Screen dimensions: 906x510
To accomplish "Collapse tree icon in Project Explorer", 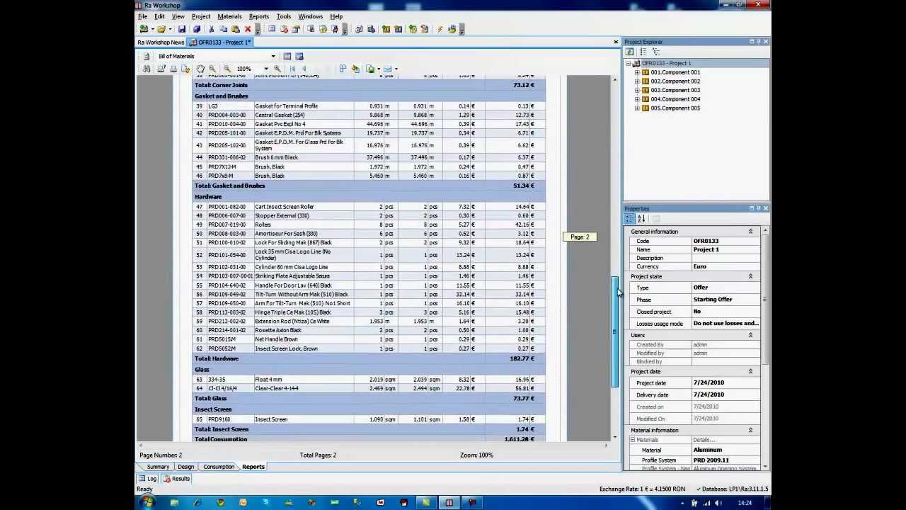I will click(655, 52).
